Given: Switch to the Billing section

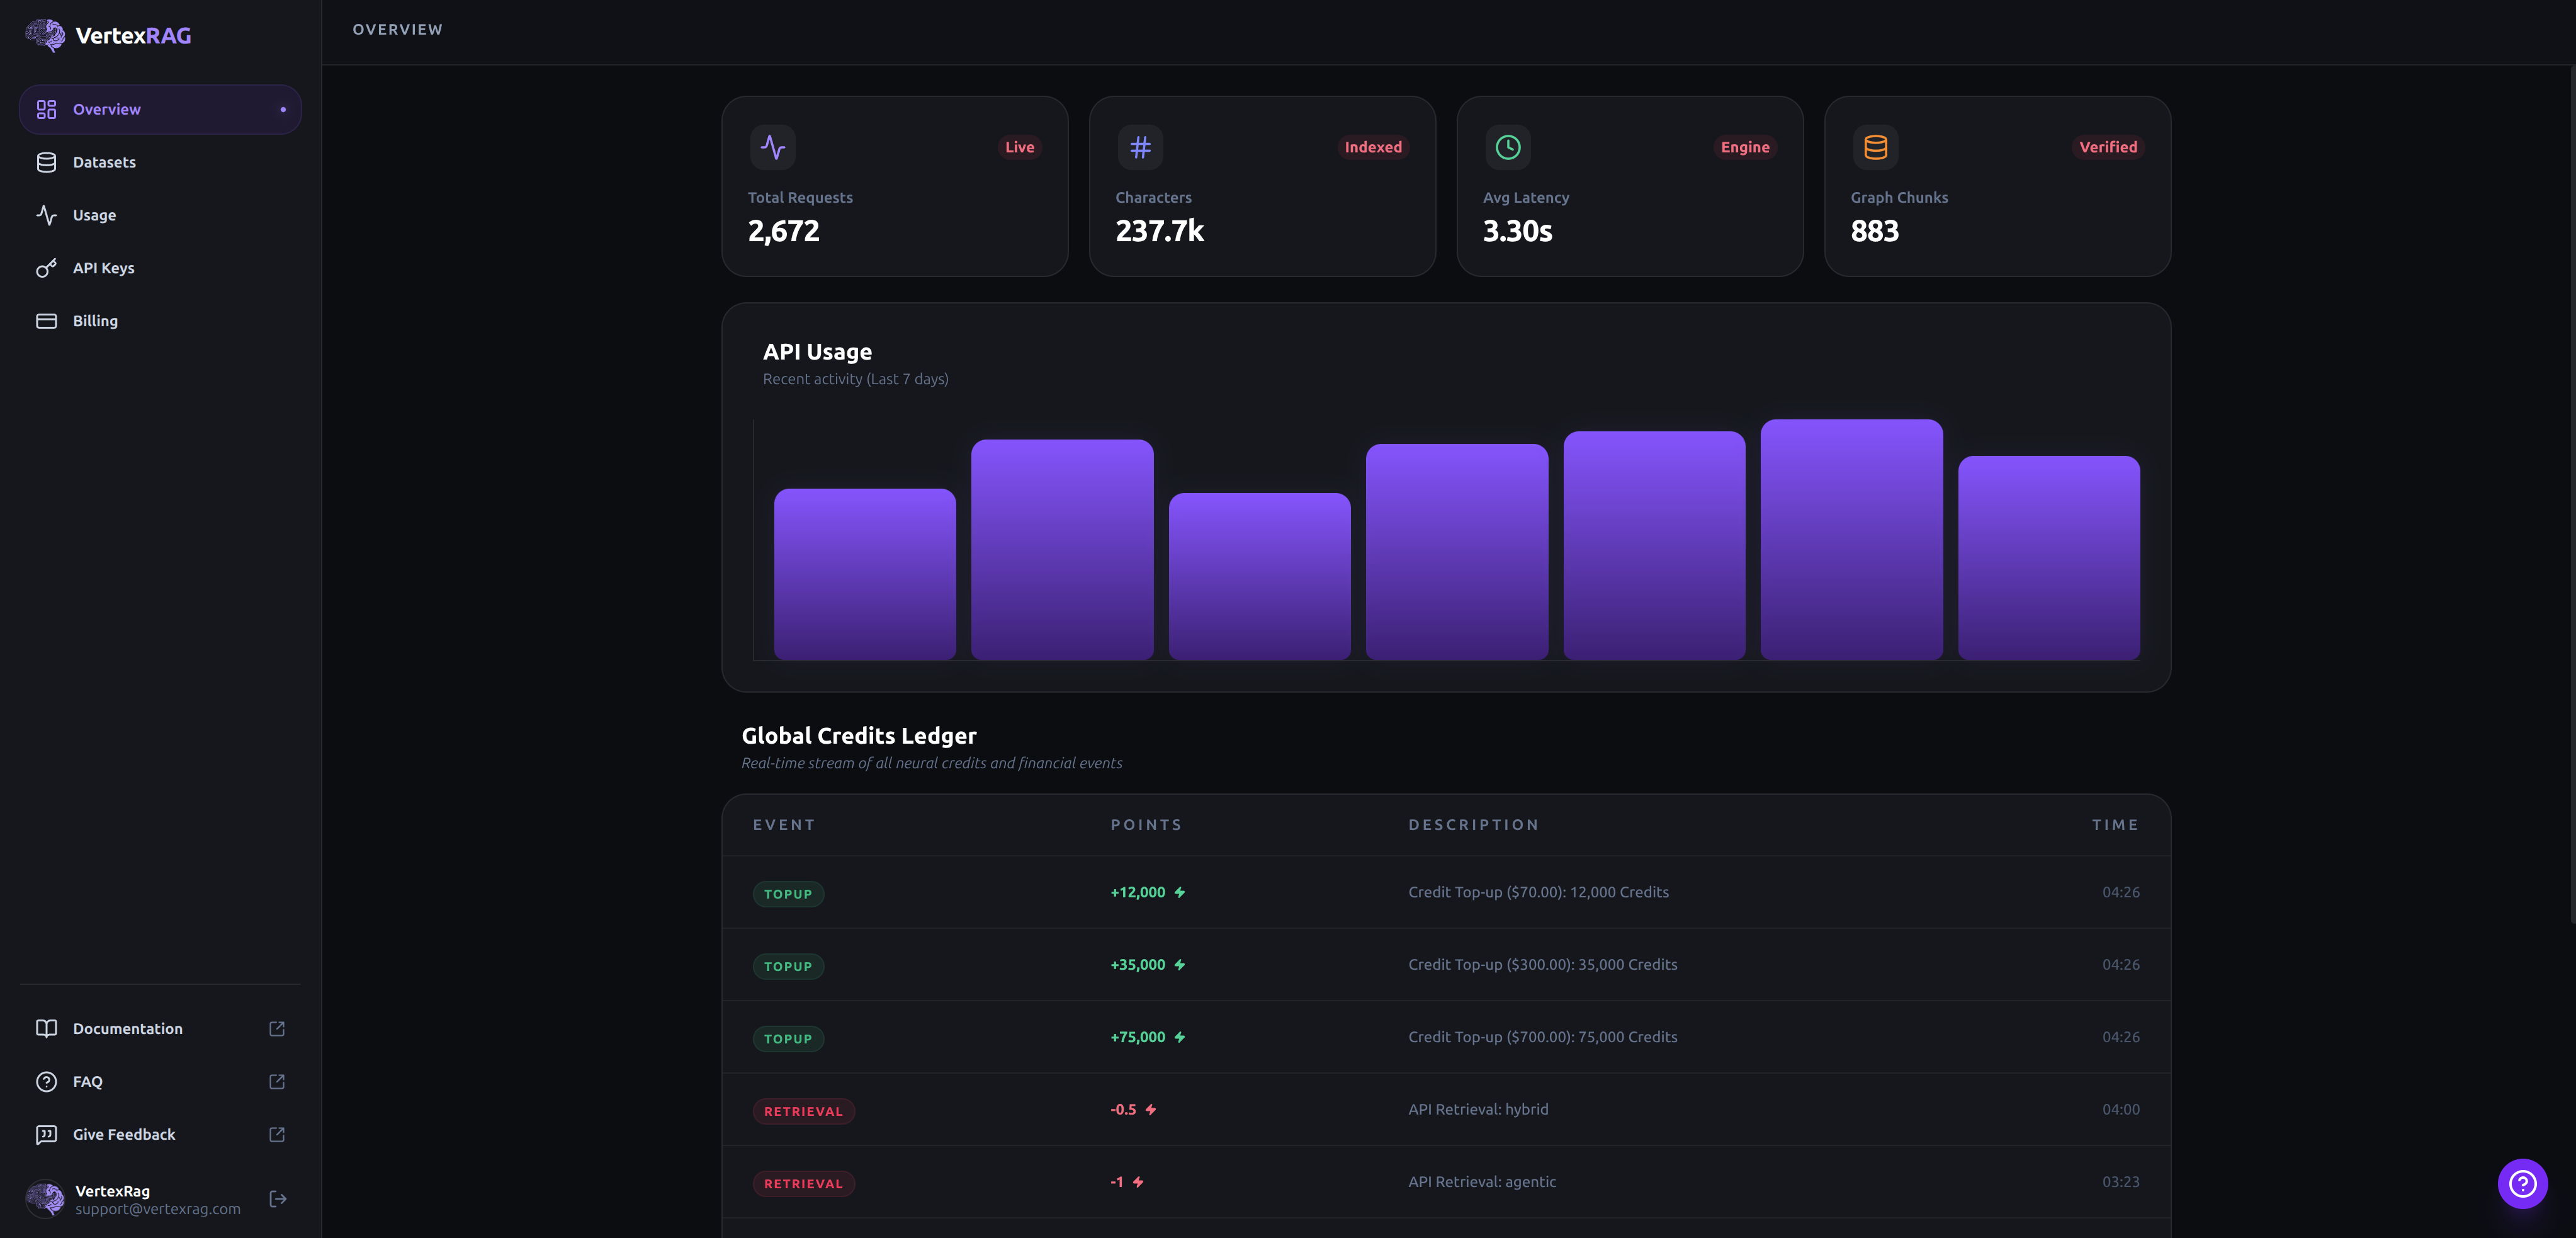Looking at the screenshot, I should (x=95, y=320).
